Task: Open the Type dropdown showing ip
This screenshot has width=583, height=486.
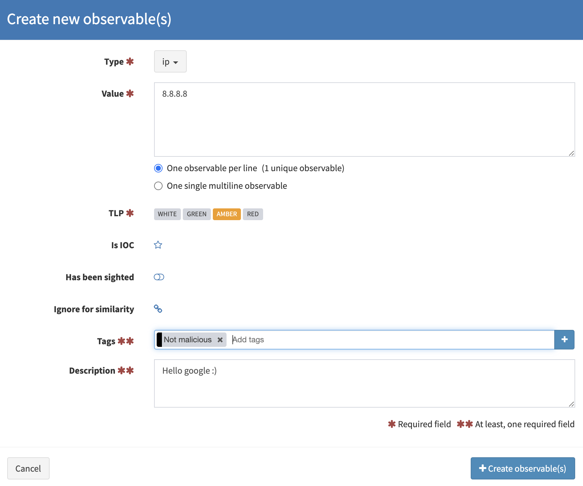Action: [x=170, y=61]
